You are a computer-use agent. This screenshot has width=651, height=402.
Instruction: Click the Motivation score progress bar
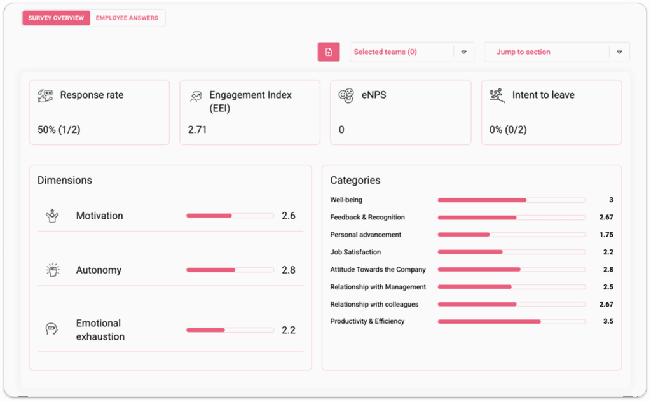click(x=230, y=215)
